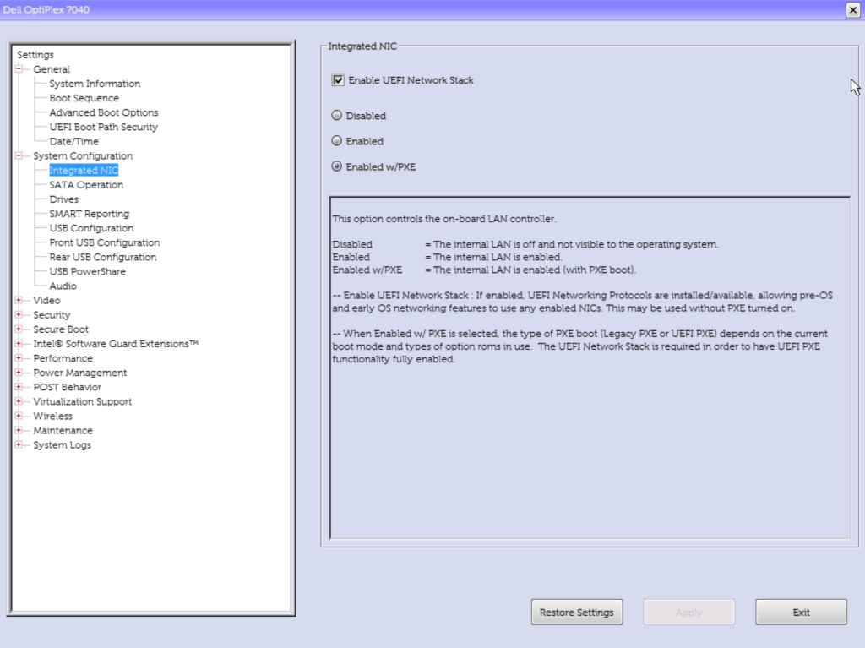Expand the Performance section

(19, 357)
